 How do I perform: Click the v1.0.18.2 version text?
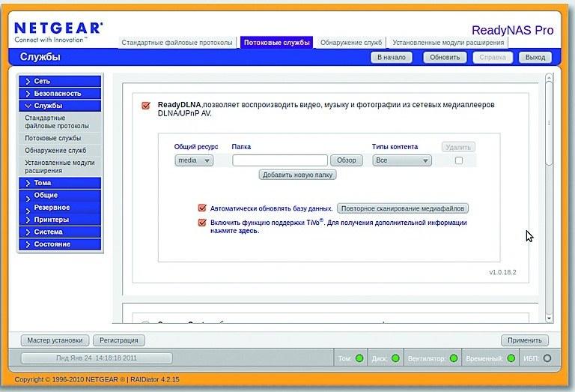[502, 272]
